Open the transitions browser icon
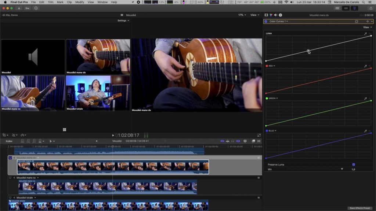376x211 pixels. click(x=259, y=141)
